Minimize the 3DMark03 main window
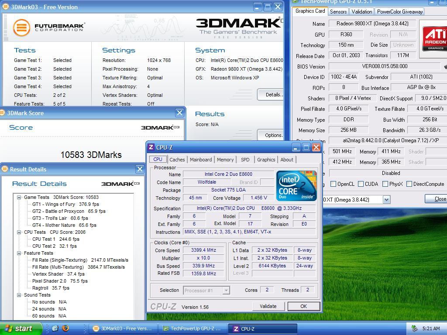 point(258,7)
